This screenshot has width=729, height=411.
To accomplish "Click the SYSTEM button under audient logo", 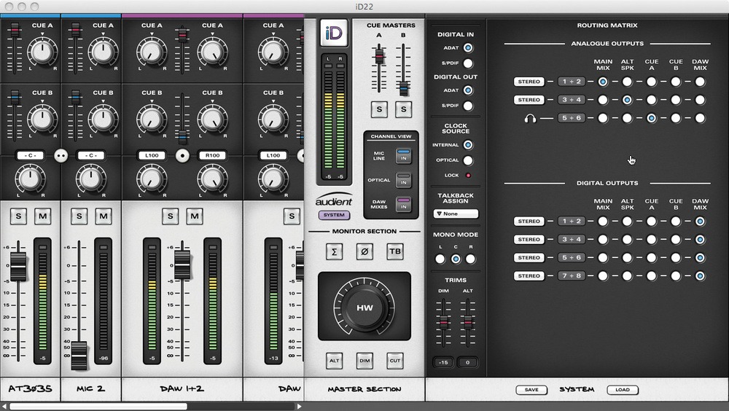I will (334, 215).
